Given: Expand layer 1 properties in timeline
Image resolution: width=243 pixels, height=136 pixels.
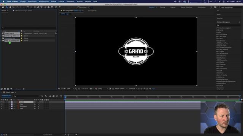Looking at the screenshot, I should click(x=9, y=102).
